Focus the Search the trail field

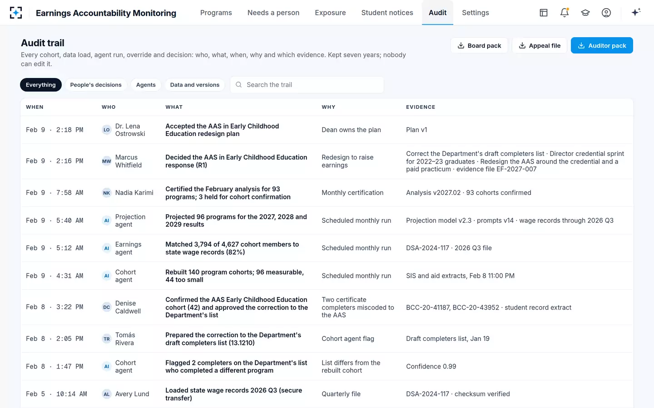(x=307, y=85)
